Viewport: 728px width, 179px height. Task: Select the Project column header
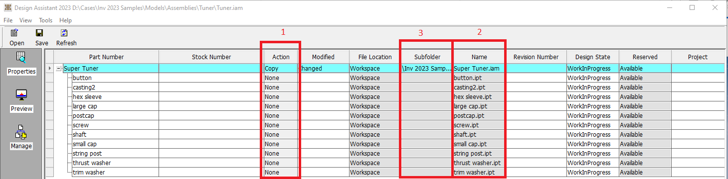698,57
